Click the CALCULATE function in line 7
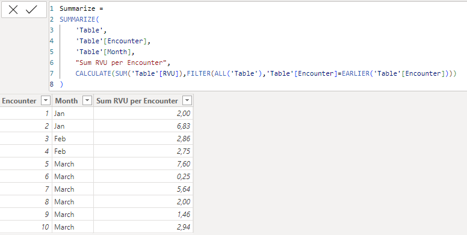Image resolution: width=467 pixels, height=235 pixels. coord(93,73)
